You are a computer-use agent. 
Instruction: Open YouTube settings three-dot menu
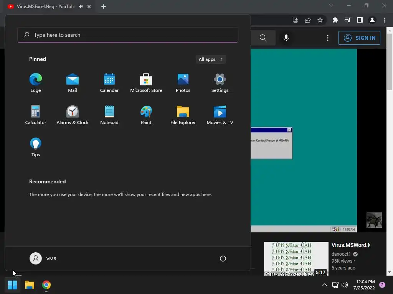pyautogui.click(x=328, y=38)
